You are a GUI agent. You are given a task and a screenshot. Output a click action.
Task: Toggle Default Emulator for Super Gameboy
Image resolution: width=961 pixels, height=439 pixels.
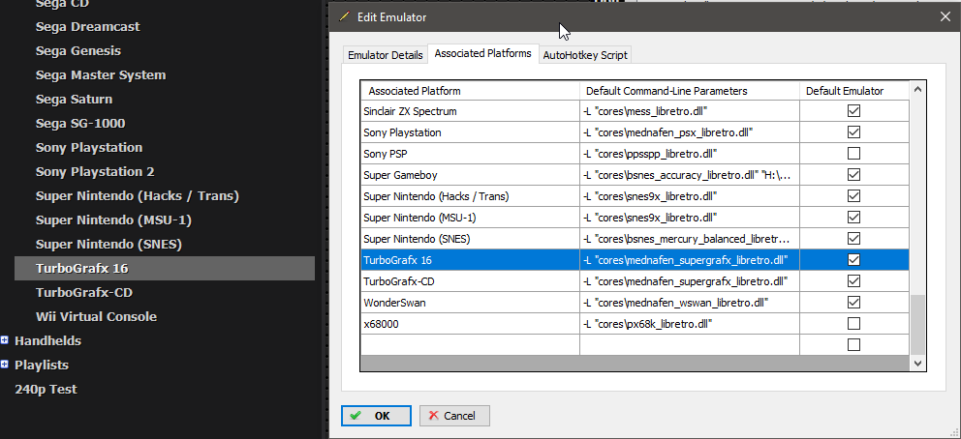[x=853, y=175]
